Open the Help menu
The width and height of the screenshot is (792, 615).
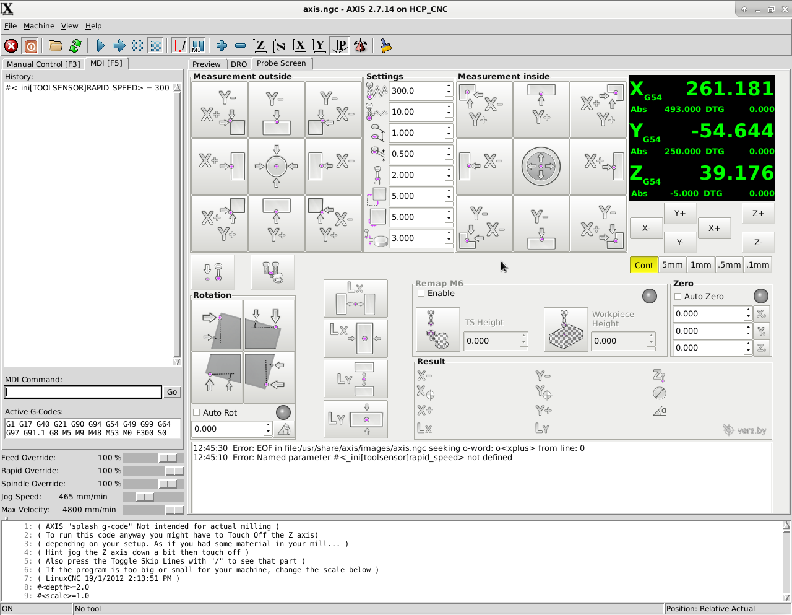point(93,26)
